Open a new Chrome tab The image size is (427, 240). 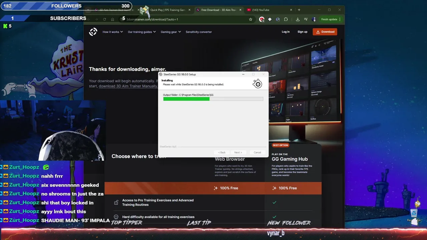(299, 10)
